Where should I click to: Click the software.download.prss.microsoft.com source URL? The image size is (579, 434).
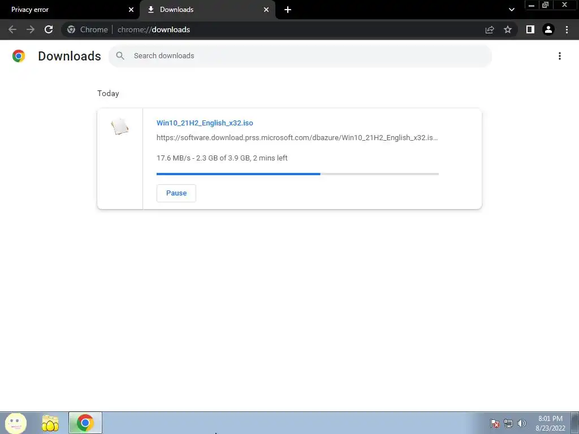pyautogui.click(x=297, y=138)
